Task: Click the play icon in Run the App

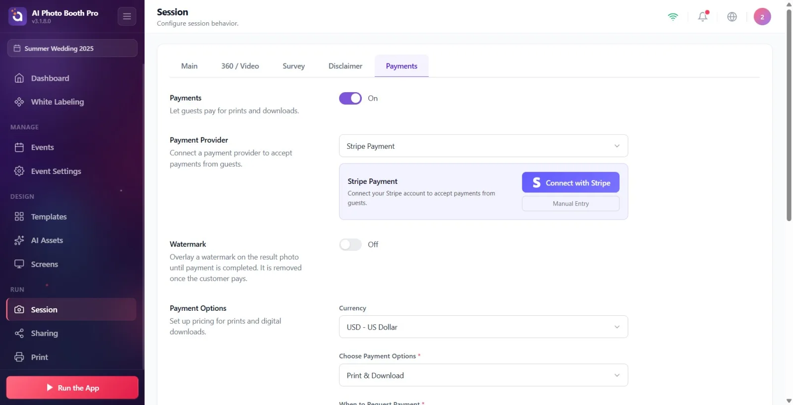Action: [50, 388]
